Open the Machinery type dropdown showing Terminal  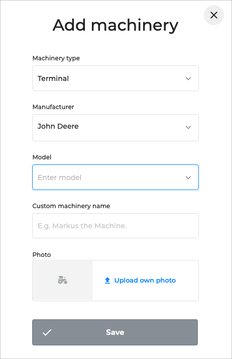tap(115, 78)
